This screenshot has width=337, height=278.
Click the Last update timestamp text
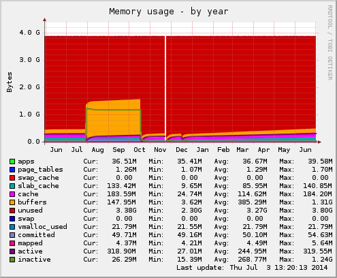252,268
